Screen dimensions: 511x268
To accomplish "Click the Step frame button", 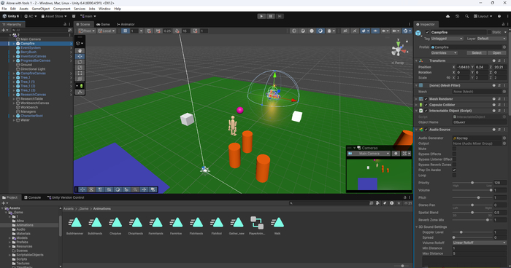I will pyautogui.click(x=280, y=16).
